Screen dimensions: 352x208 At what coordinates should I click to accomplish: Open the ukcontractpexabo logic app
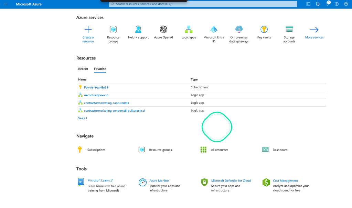(x=96, y=95)
